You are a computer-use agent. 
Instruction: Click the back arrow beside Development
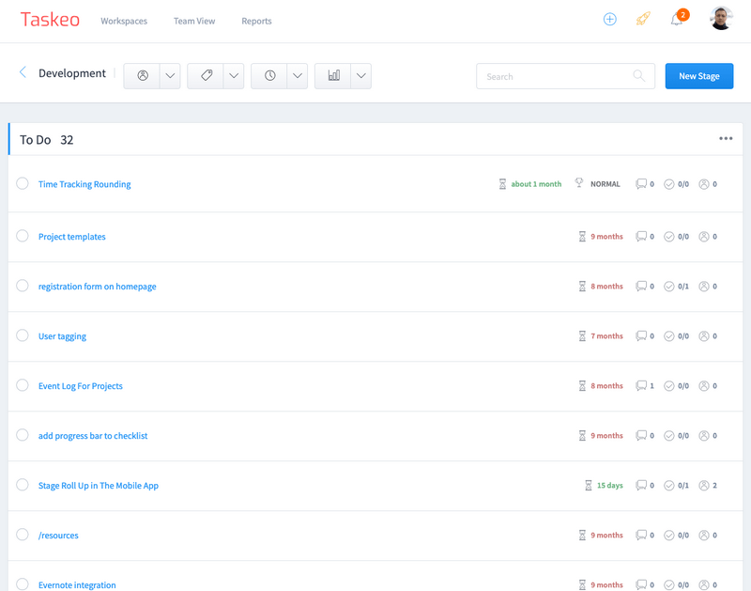point(23,73)
